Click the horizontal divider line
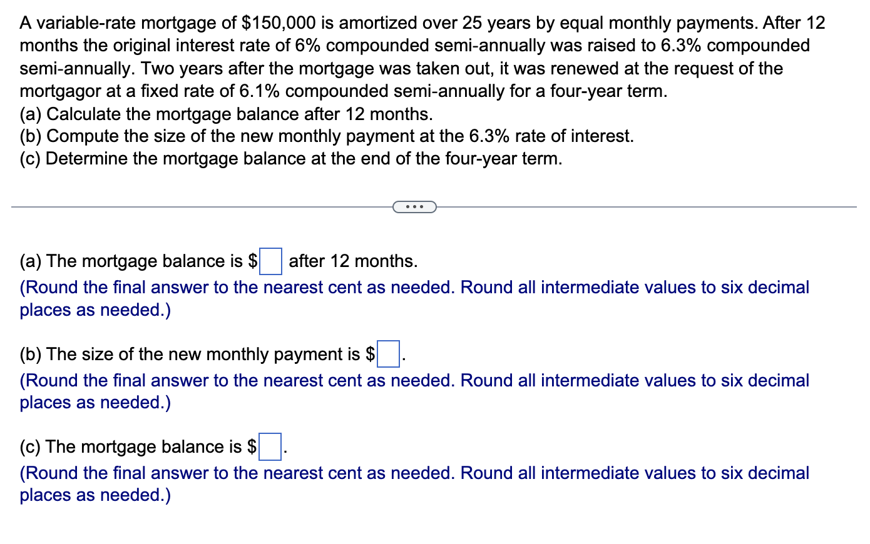 [x=188, y=206]
